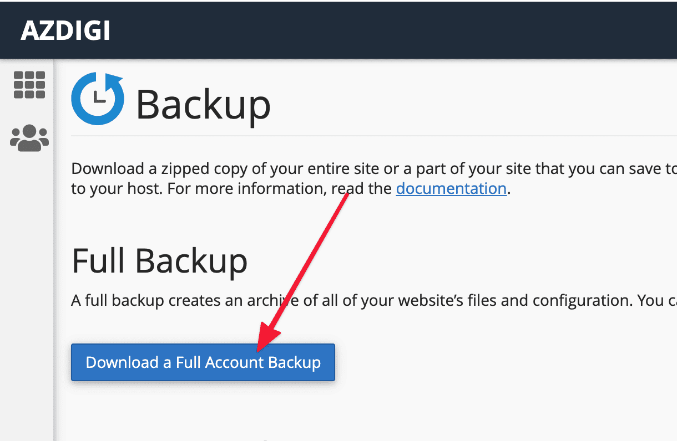
Task: Click the grid of squares sidebar icon
Action: [x=29, y=85]
